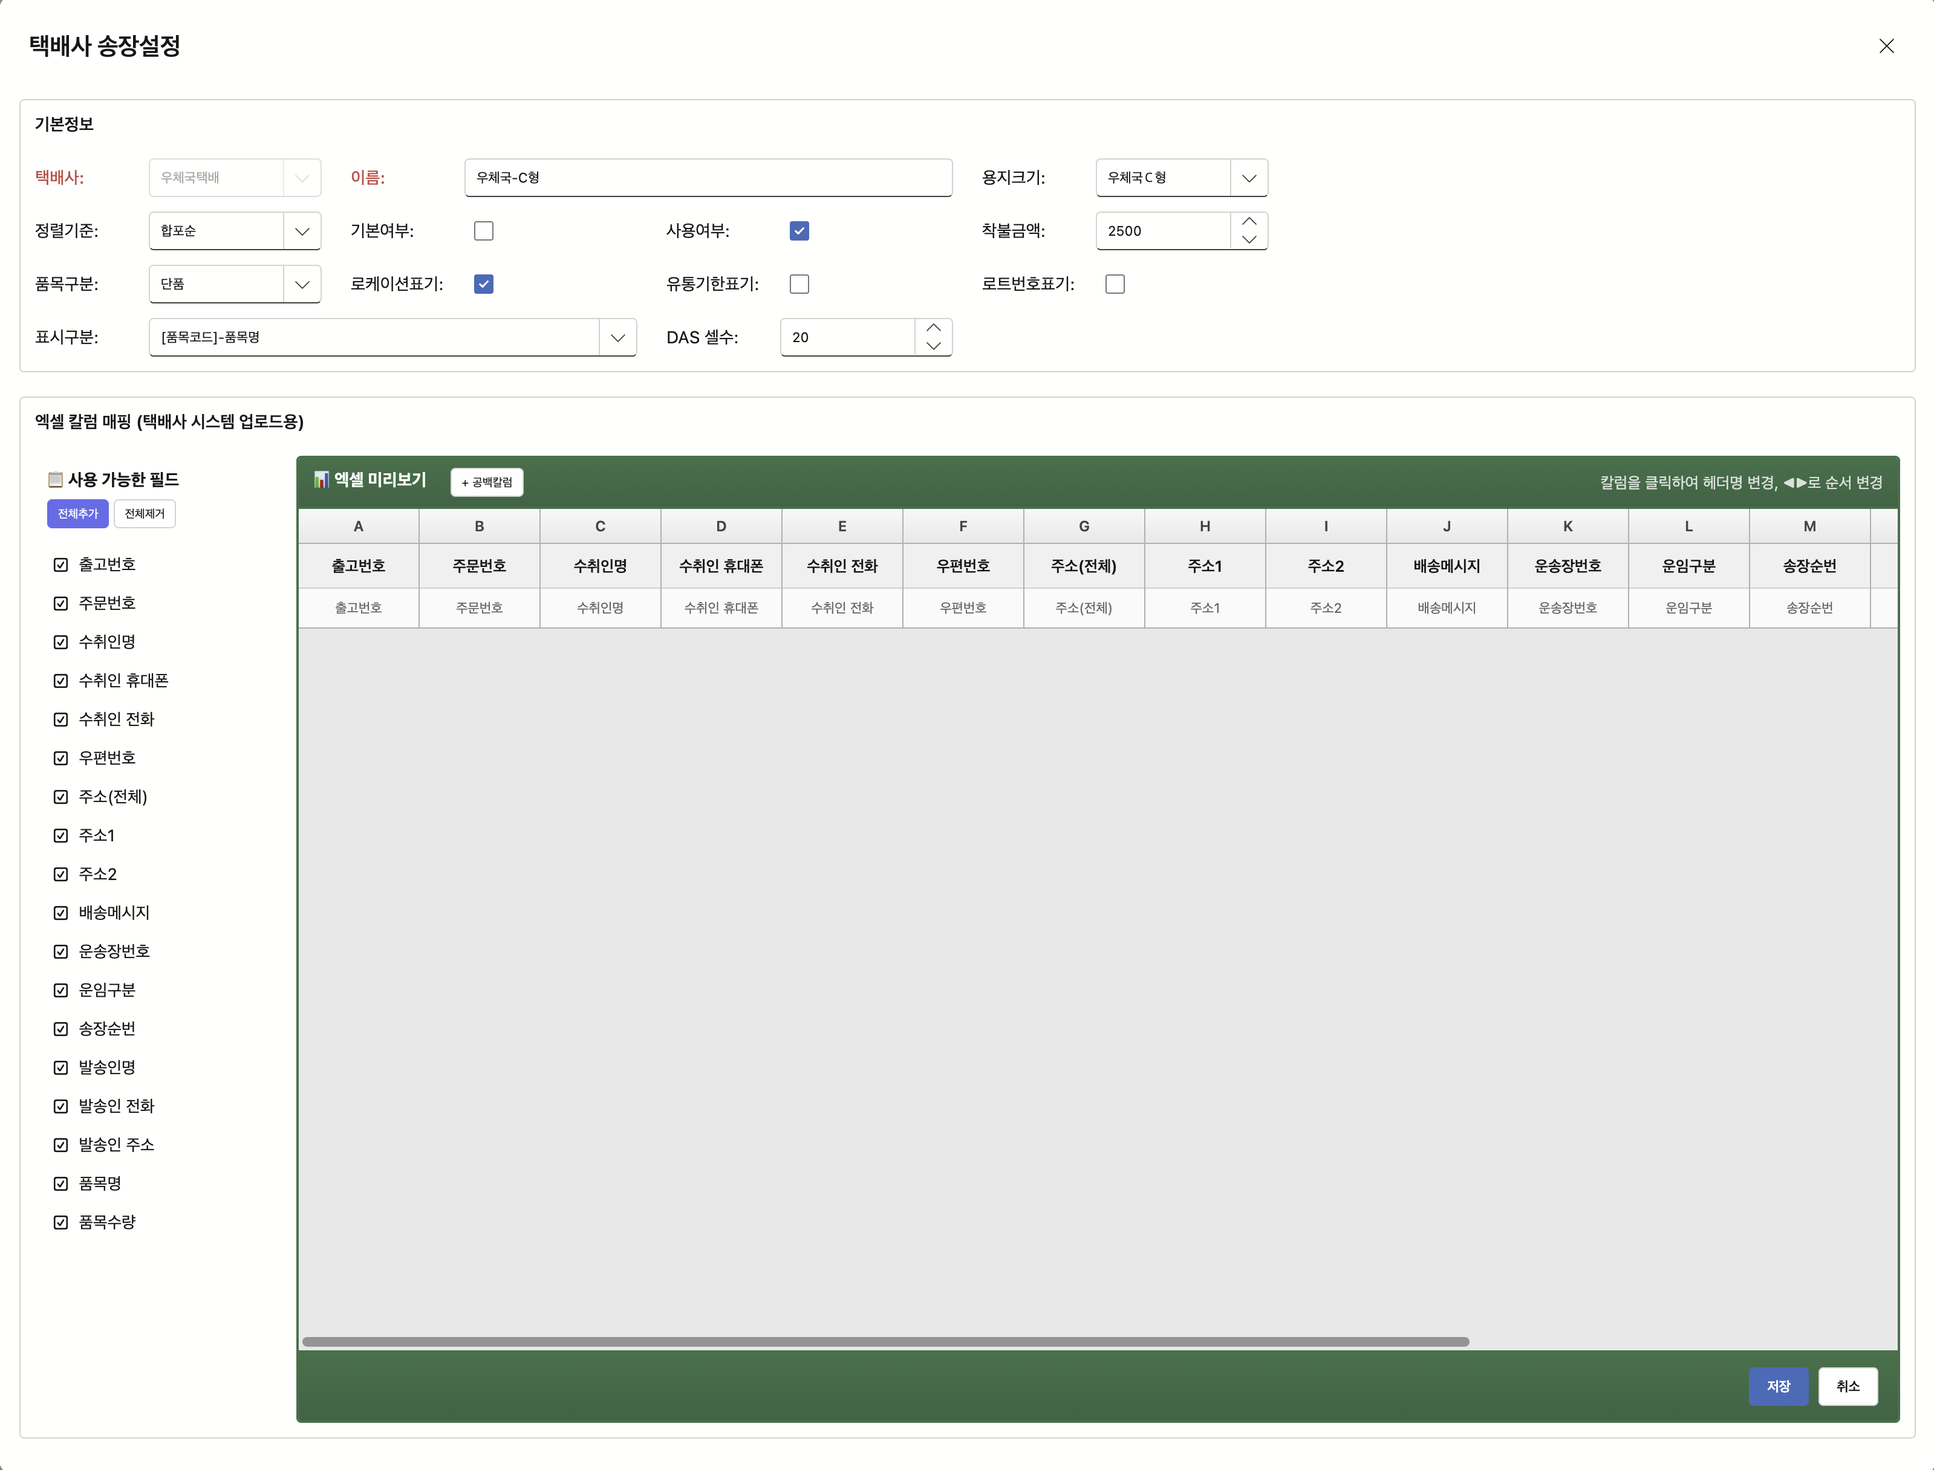Click the 주소1 column header in preview
This screenshot has width=1934, height=1470.
(1205, 566)
